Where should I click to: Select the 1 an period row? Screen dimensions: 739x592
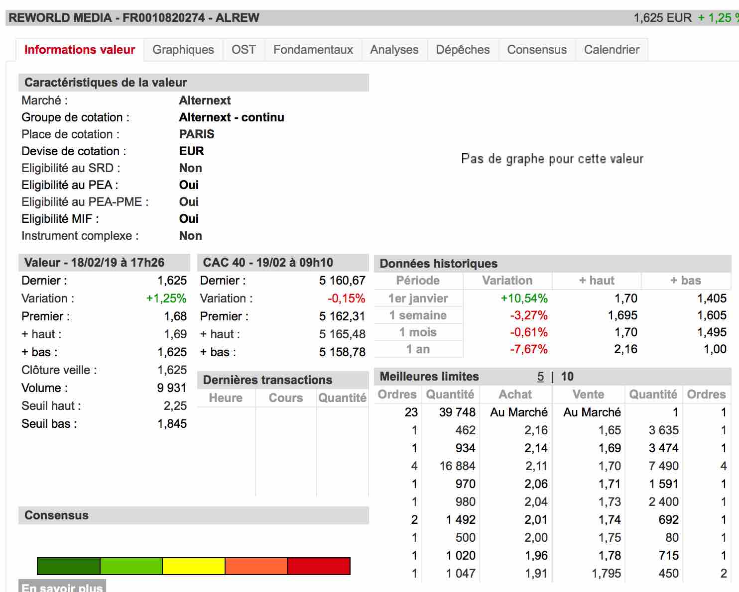coord(418,349)
